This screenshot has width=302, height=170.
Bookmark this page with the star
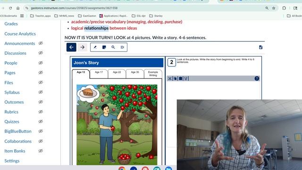(274, 8)
